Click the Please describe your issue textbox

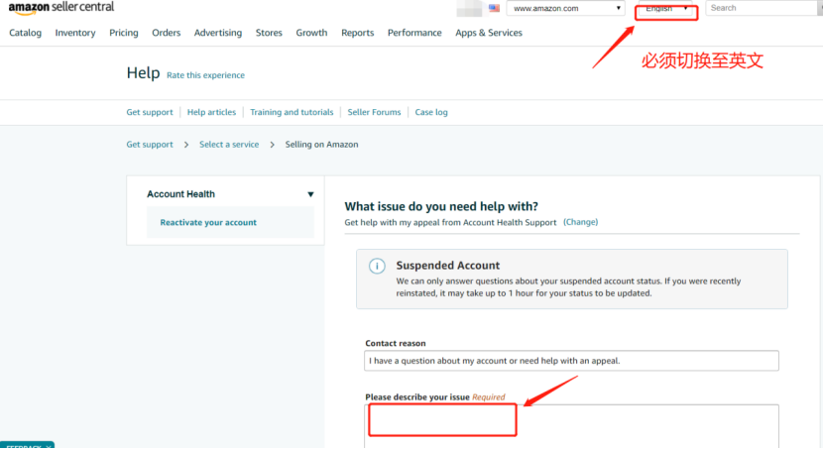571,426
